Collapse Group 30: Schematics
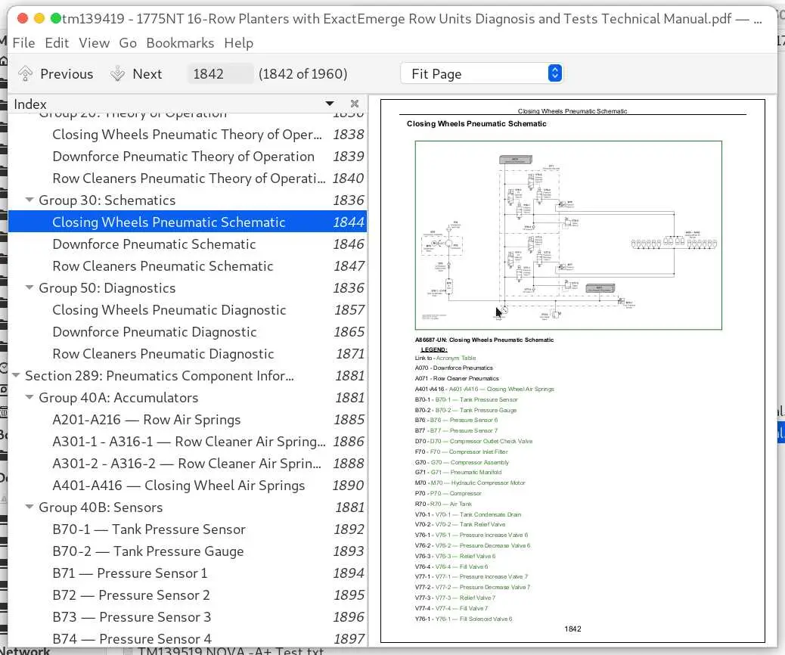This screenshot has width=785, height=655. [29, 200]
